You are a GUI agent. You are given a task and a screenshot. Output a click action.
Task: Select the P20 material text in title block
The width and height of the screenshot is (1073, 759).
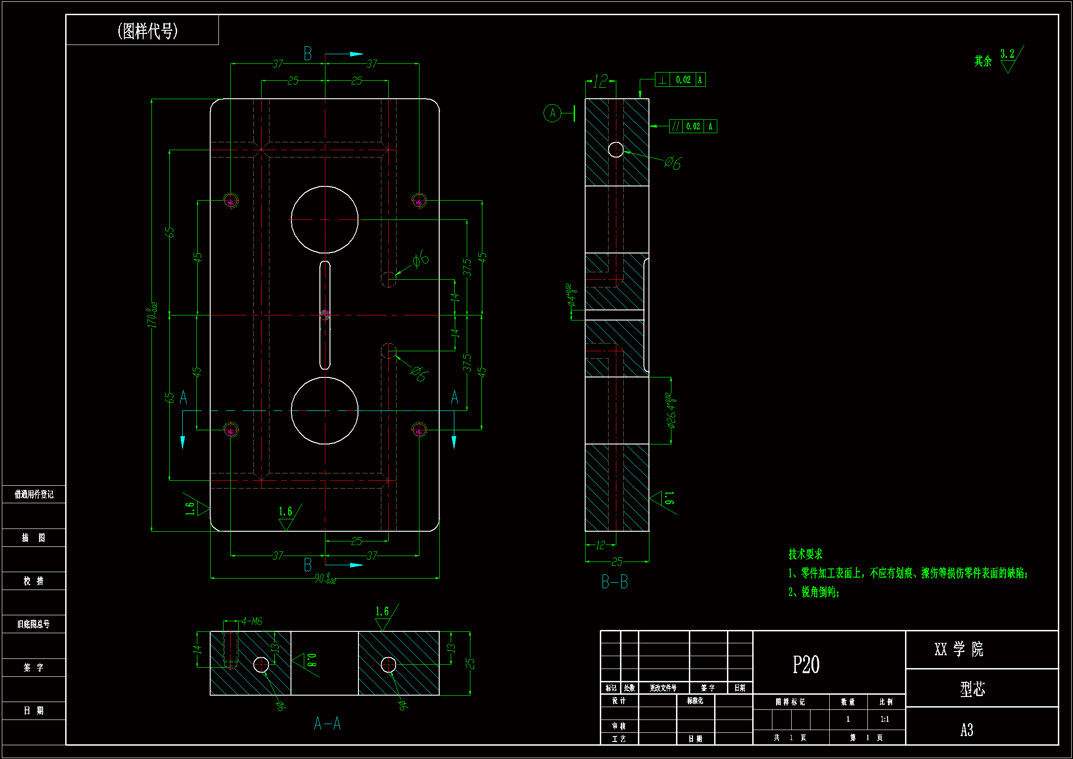[x=806, y=664]
